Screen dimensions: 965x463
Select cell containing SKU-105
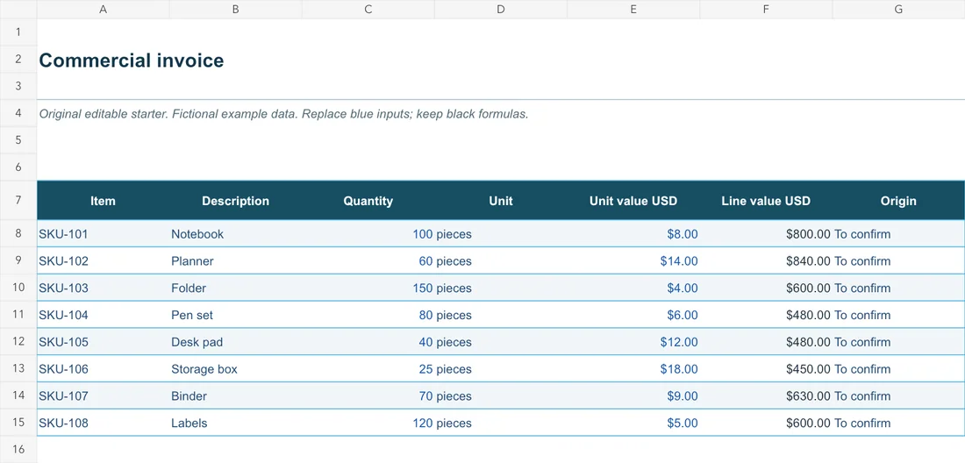click(103, 342)
